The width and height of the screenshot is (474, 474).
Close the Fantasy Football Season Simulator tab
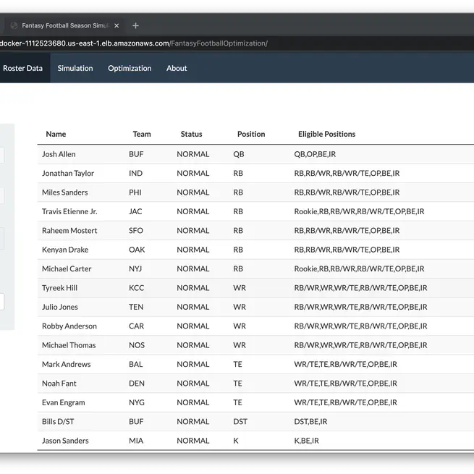[117, 26]
